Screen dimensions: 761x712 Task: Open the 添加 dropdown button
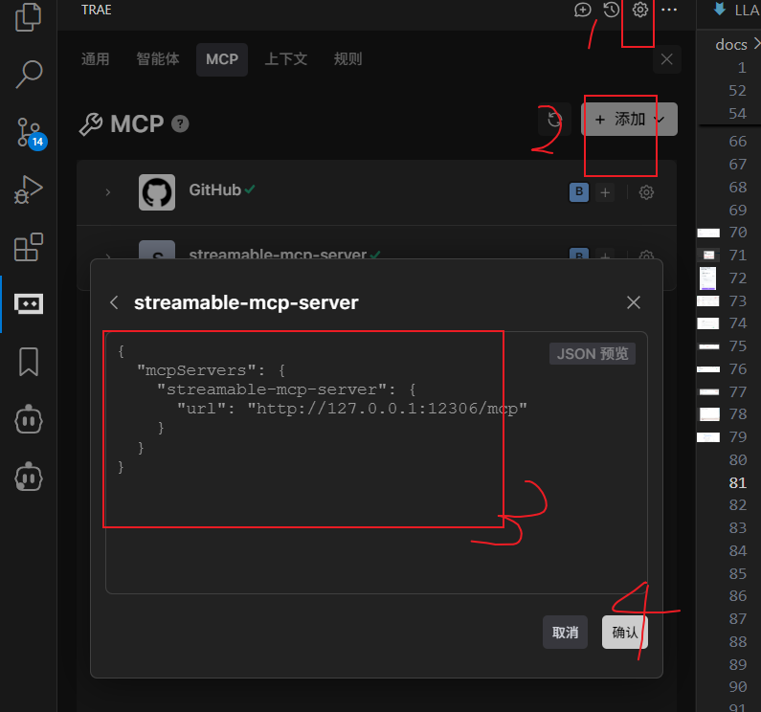(629, 119)
